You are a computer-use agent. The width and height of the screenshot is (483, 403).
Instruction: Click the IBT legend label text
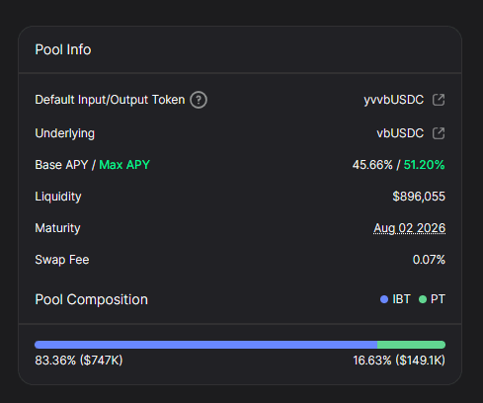(401, 299)
